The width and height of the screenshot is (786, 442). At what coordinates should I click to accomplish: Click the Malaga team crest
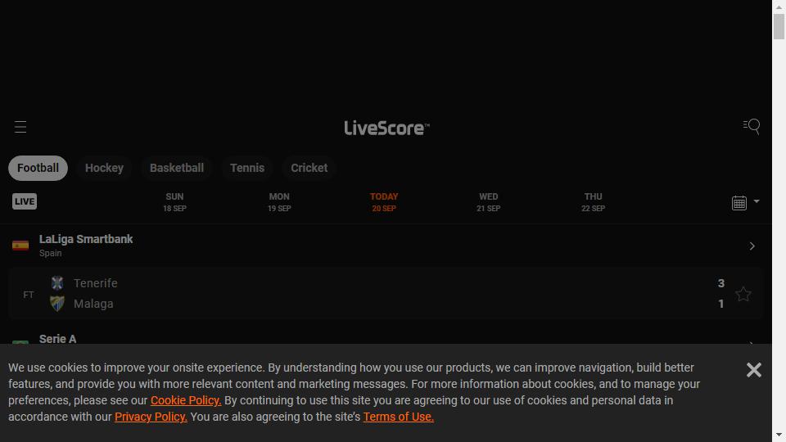[x=57, y=304]
